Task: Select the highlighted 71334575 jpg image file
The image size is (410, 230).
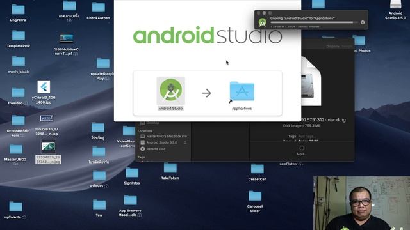Action: pos(49,151)
